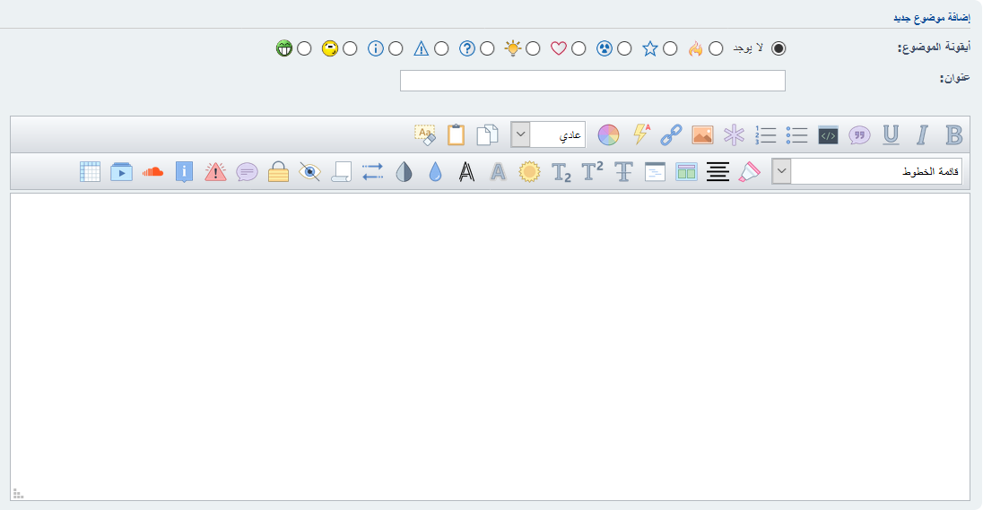The height and width of the screenshot is (510, 983).
Task: Open the font size "عادي" dropdown
Action: [548, 135]
